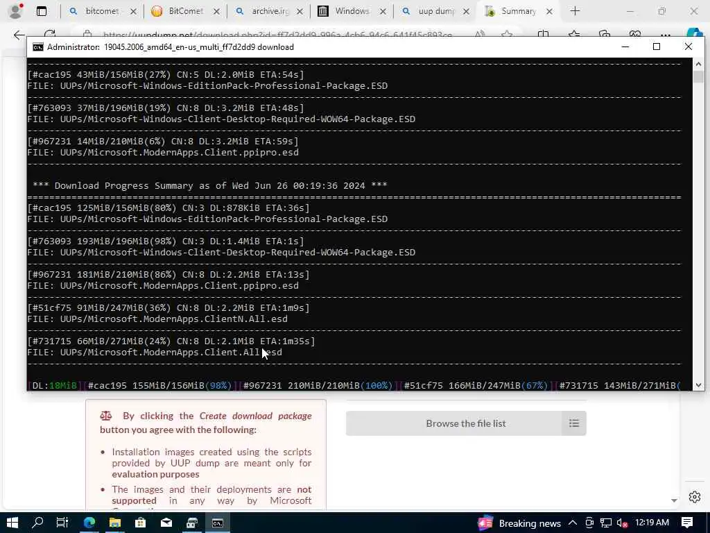Close the Summary tab

click(x=549, y=11)
